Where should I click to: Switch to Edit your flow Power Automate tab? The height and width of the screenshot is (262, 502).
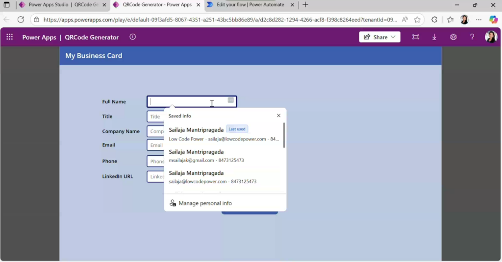point(249,5)
